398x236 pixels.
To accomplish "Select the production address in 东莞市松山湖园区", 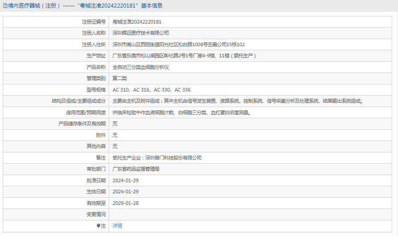I will coord(185,56).
